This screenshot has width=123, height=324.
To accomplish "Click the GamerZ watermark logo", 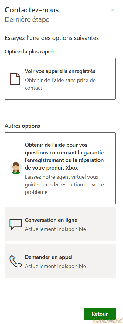I will [107, 320].
